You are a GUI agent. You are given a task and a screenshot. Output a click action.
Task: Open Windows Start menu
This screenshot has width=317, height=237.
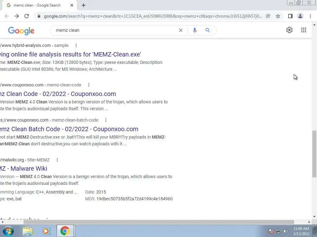tap(8, 231)
